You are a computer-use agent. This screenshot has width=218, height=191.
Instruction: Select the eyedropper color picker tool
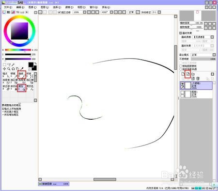pos(22,69)
